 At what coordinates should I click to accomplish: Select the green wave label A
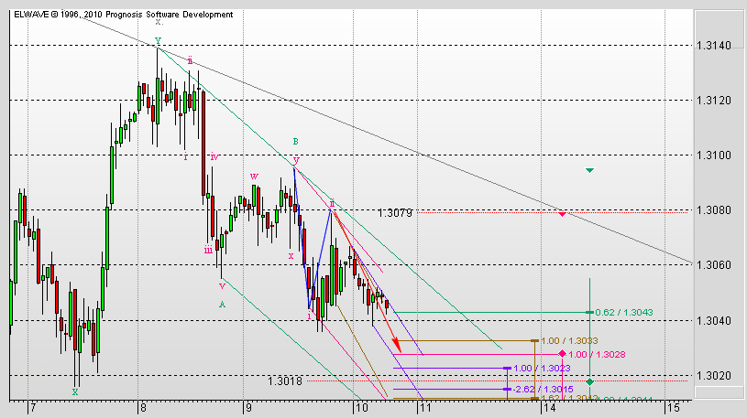(x=222, y=304)
